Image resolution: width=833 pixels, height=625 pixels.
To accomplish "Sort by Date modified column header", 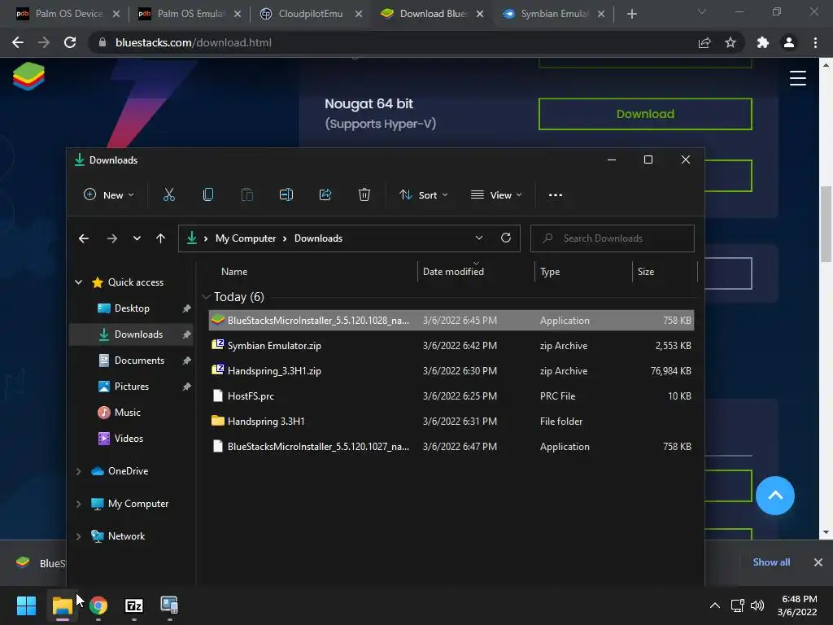I will [453, 272].
